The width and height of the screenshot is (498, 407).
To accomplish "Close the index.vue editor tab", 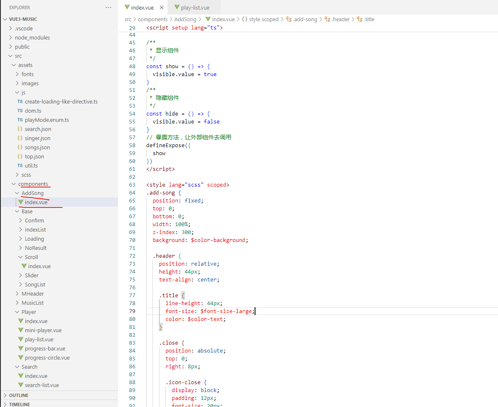I will [162, 7].
